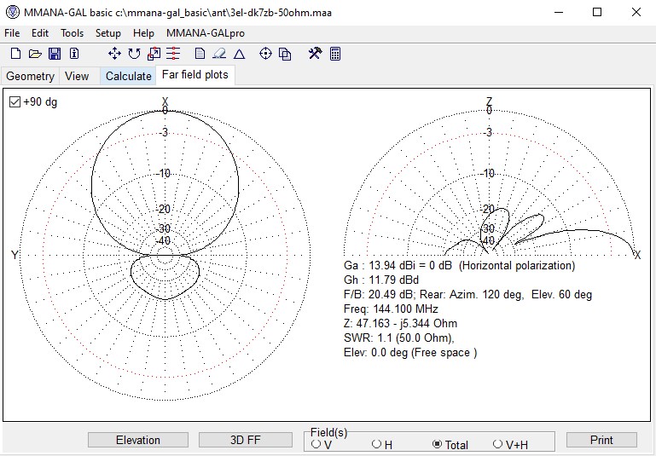Open the Tools menu

click(x=72, y=33)
